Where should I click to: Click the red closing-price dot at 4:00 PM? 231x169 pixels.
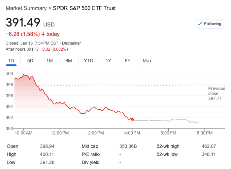click(132, 119)
